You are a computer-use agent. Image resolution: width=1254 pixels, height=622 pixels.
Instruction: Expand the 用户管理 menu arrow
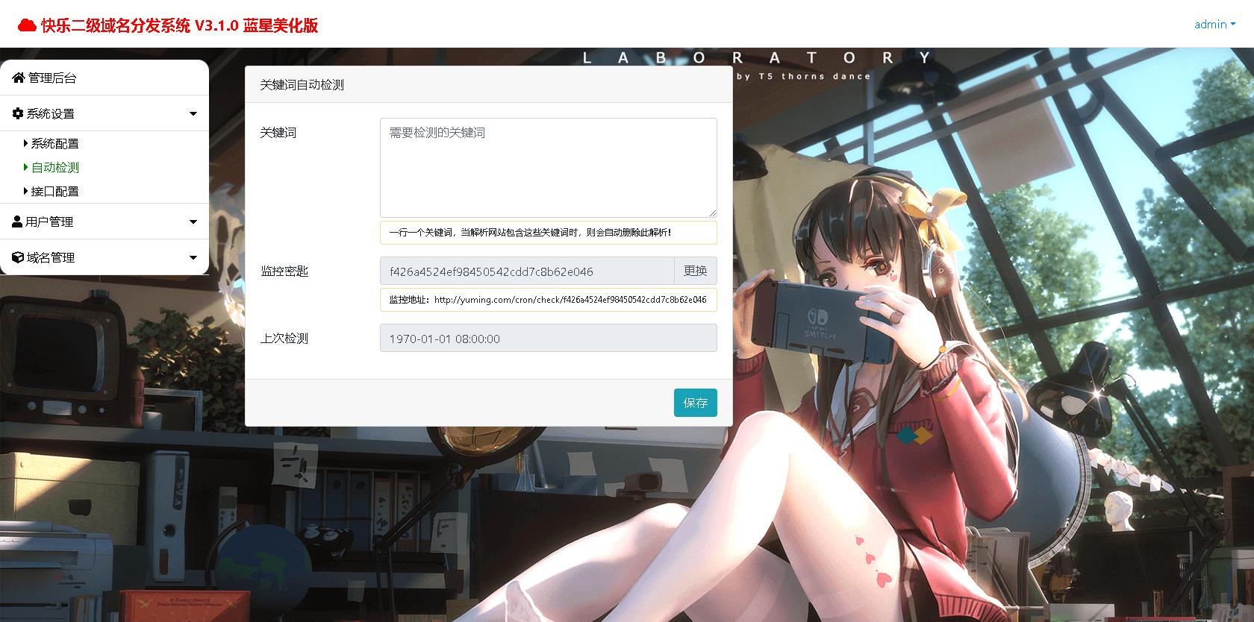193,222
